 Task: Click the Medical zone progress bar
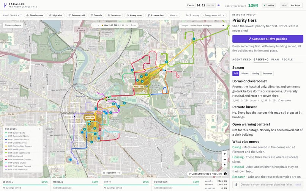[x=76, y=185]
